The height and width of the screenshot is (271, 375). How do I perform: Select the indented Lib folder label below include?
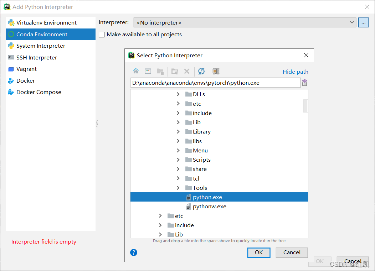pos(196,123)
